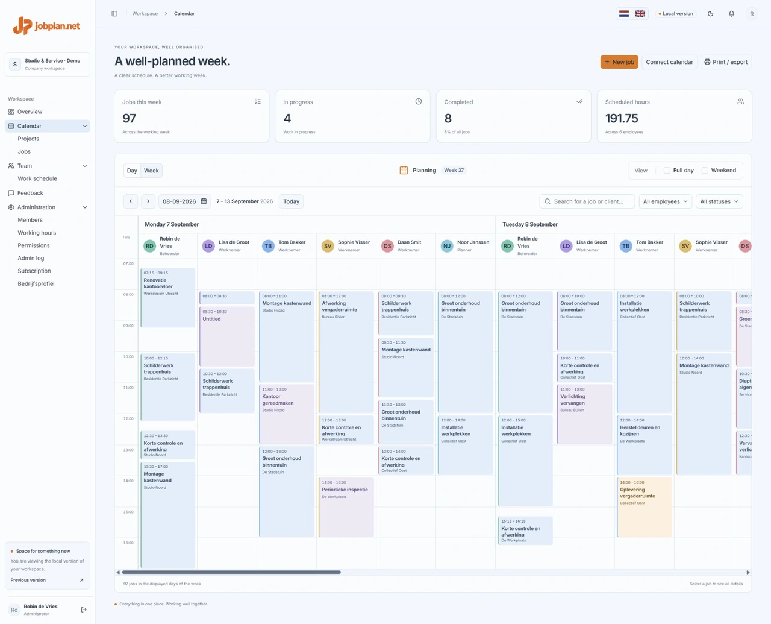Click the Jobs this week list icon
Viewport: 771px width, 624px height.
(258, 102)
